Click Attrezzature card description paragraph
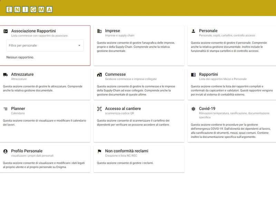This screenshot has width=276, height=207. 42,88
